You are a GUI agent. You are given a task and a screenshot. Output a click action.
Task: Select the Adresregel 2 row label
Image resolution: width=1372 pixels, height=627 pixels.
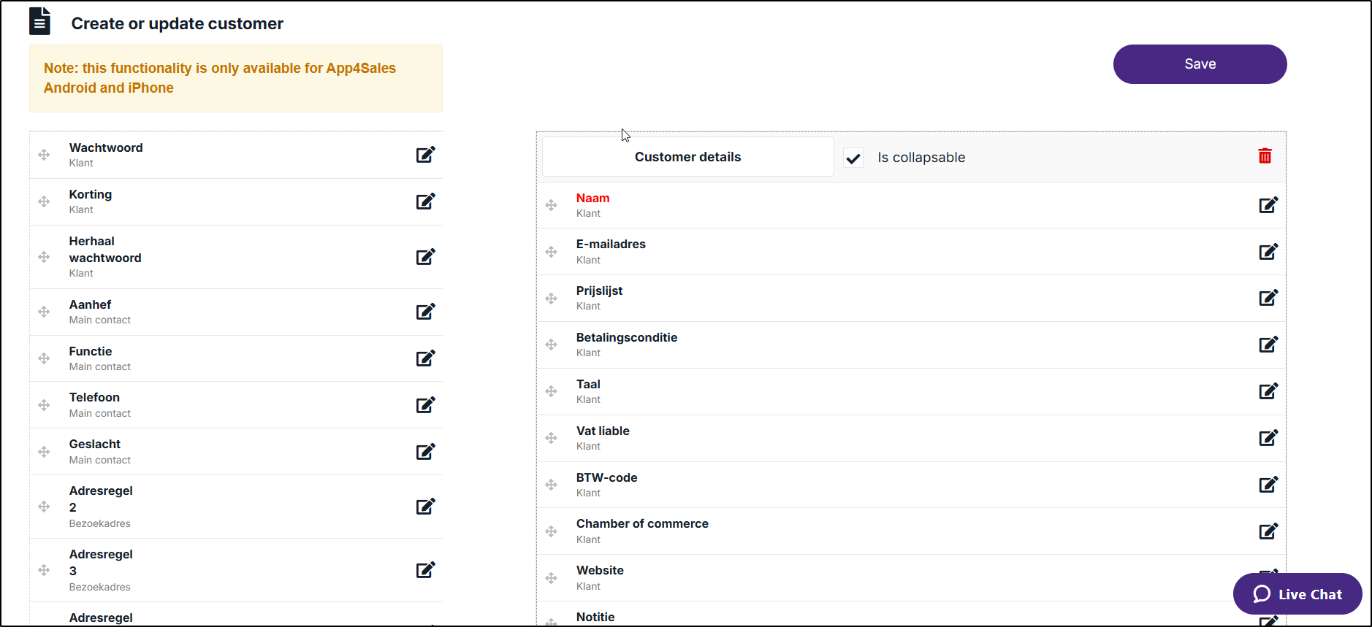point(101,499)
